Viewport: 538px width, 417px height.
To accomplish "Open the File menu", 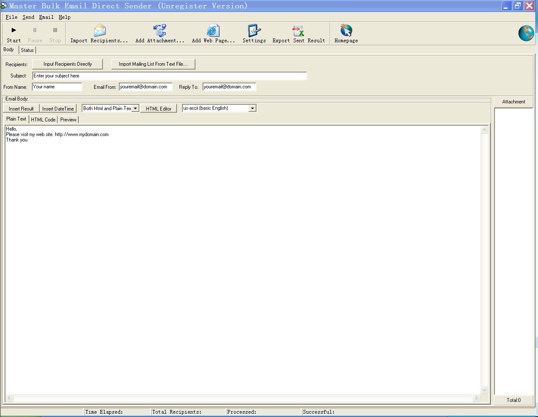I will click(x=11, y=17).
